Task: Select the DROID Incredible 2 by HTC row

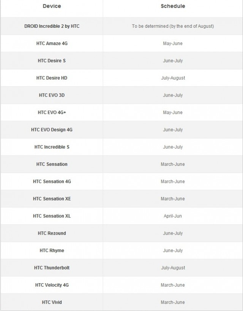Action: click(121, 26)
